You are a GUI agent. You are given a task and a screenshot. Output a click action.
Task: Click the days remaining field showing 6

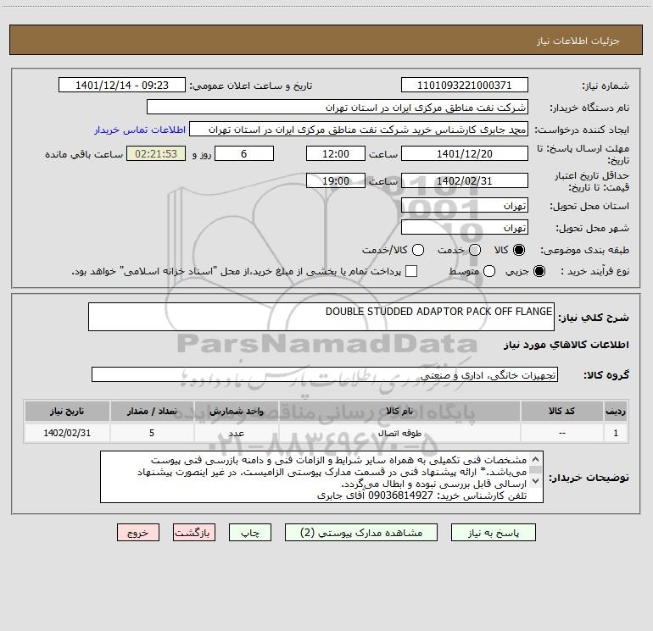[244, 154]
